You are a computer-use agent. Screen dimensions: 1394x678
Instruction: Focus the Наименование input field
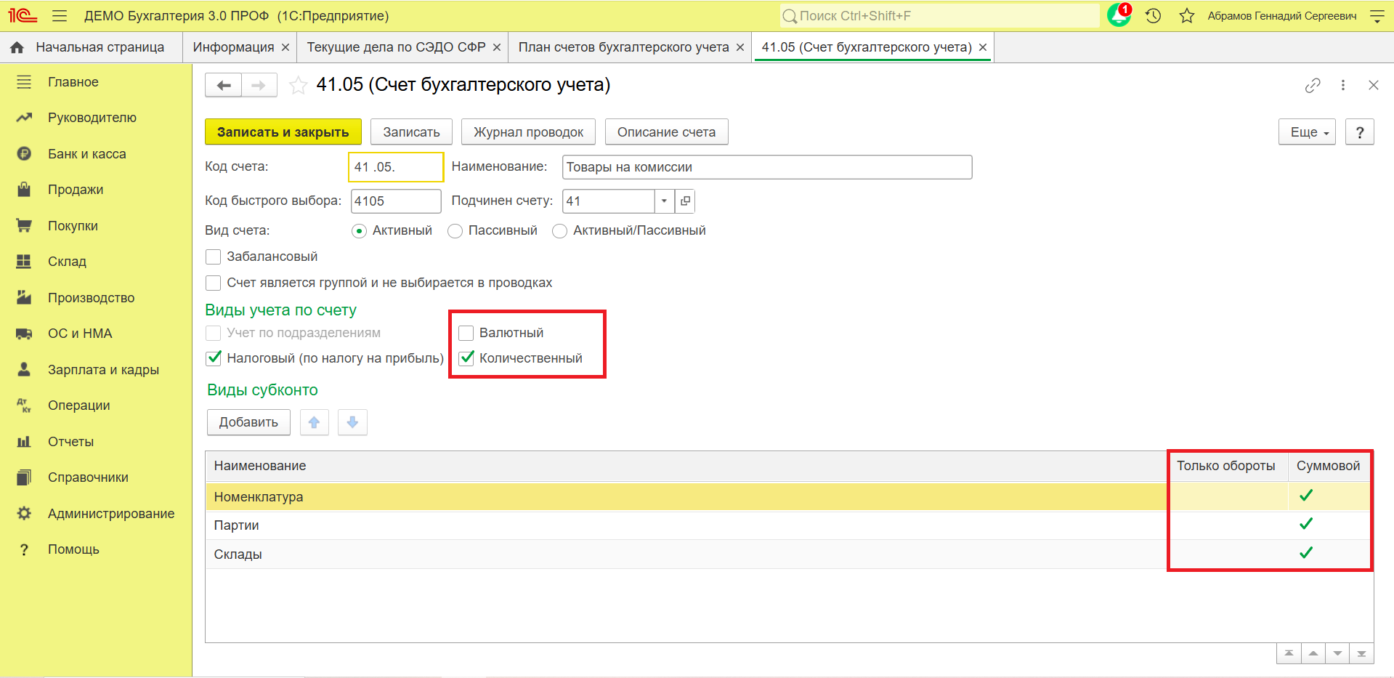pyautogui.click(x=767, y=167)
